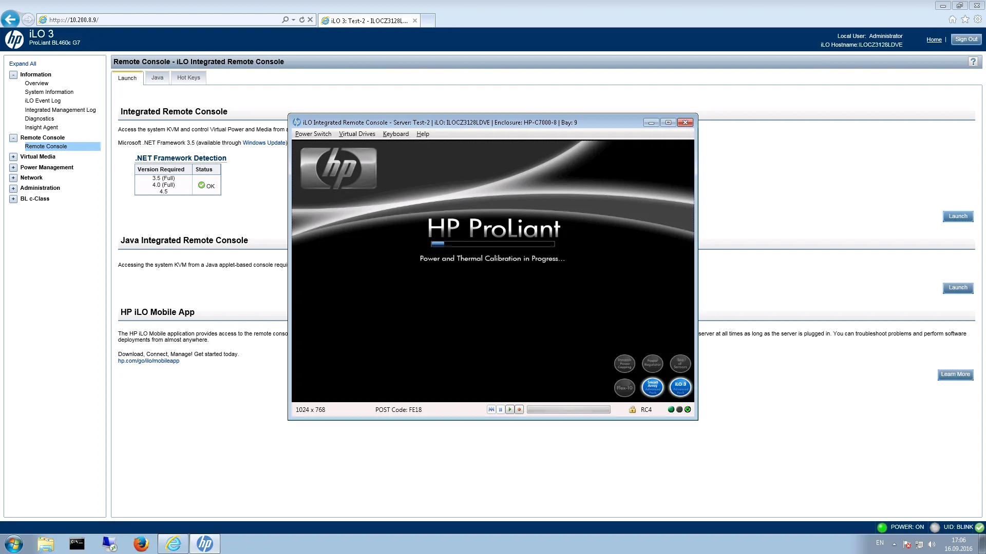Click the Sign Out button
This screenshot has width=986, height=554.
(966, 39)
